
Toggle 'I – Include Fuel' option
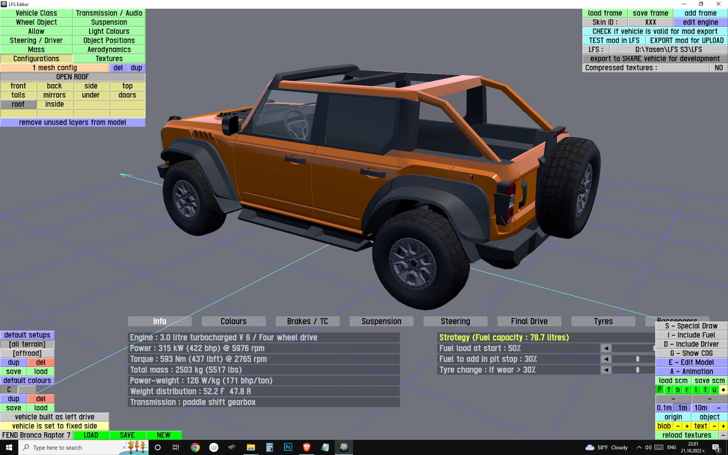click(x=691, y=335)
